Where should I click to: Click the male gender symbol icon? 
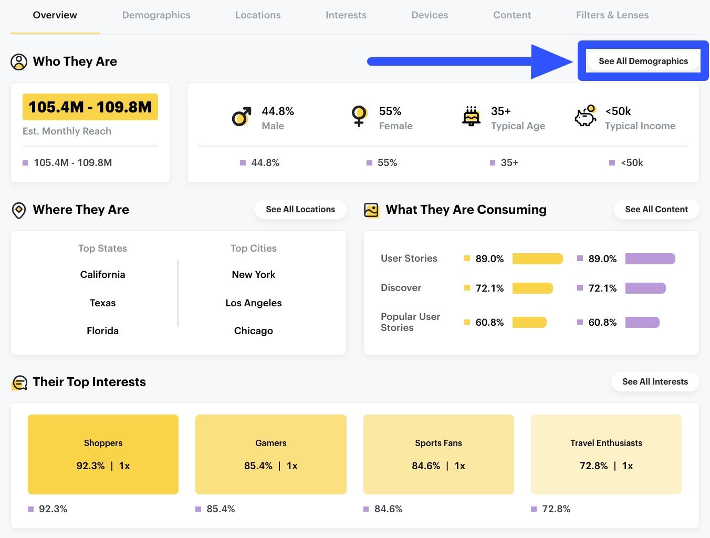pyautogui.click(x=241, y=117)
